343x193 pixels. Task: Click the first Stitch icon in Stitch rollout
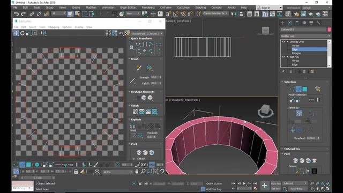[136, 112]
